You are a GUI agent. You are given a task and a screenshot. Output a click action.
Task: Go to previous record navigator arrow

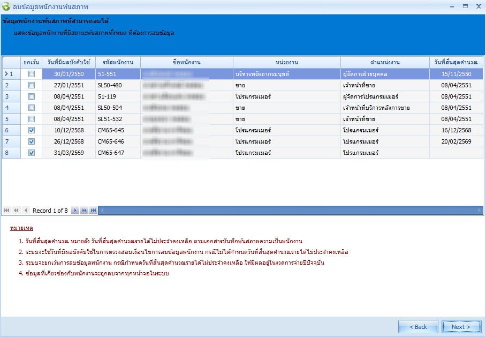(x=26, y=211)
